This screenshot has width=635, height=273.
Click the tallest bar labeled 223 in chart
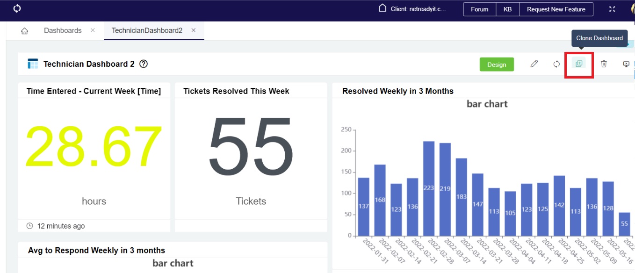click(428, 188)
